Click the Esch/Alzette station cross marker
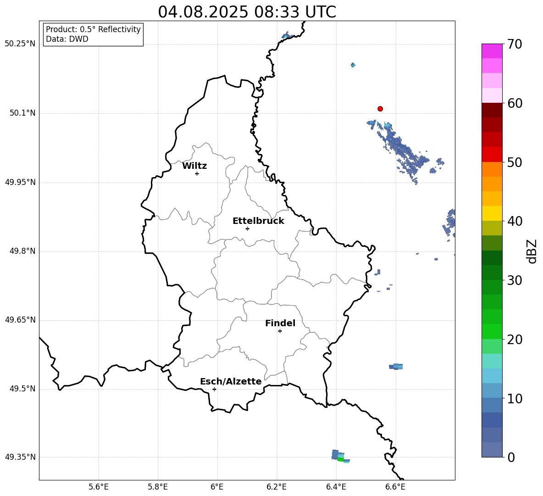The width and height of the screenshot is (543, 496). (x=214, y=389)
